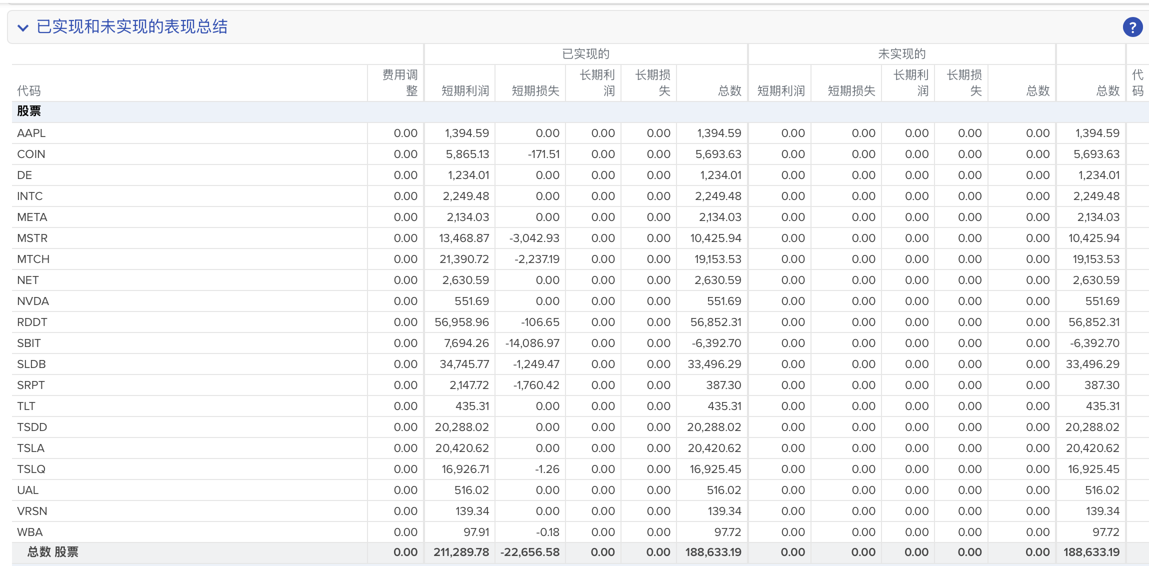This screenshot has height=566, width=1149.
Task: Click the section title 已实现和未实现的表现总结
Action: click(132, 26)
